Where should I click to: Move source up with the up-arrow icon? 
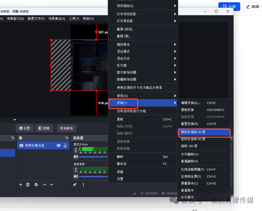pos(44,185)
